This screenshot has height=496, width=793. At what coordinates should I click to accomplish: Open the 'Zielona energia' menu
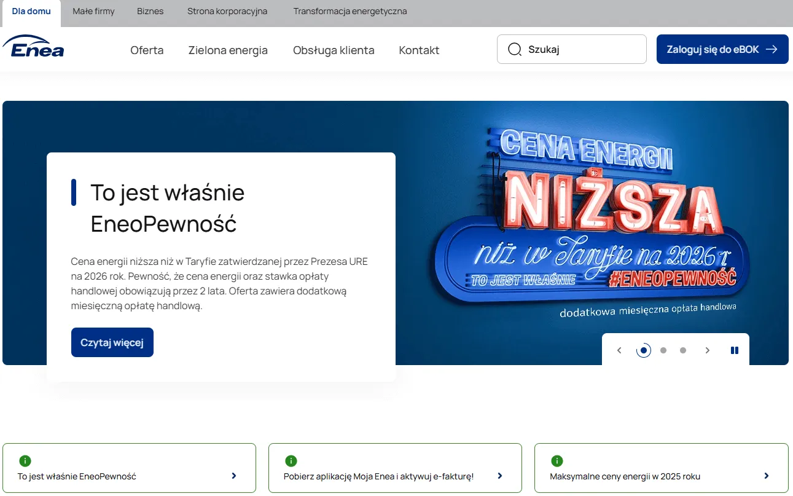point(228,50)
